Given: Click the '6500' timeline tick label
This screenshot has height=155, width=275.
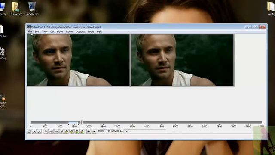Looking at the screenshot, I should 219,126.
